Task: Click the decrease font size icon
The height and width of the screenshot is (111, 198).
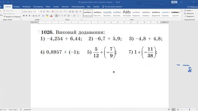Action: point(44,12)
